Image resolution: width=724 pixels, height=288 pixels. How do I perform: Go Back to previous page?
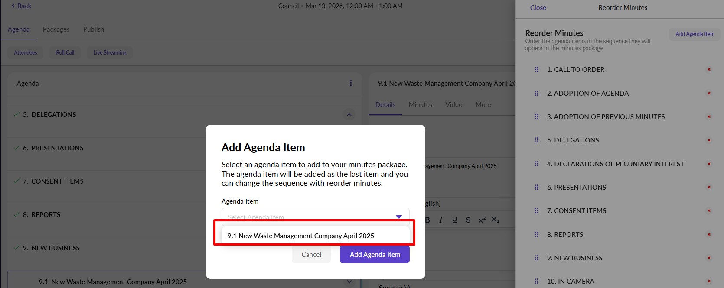coord(21,6)
